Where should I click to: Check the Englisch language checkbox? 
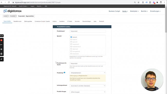click(x=71, y=39)
